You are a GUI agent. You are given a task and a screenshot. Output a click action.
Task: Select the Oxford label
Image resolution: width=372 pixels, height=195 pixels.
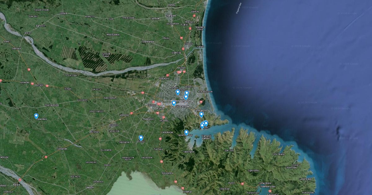(x=63, y=13)
